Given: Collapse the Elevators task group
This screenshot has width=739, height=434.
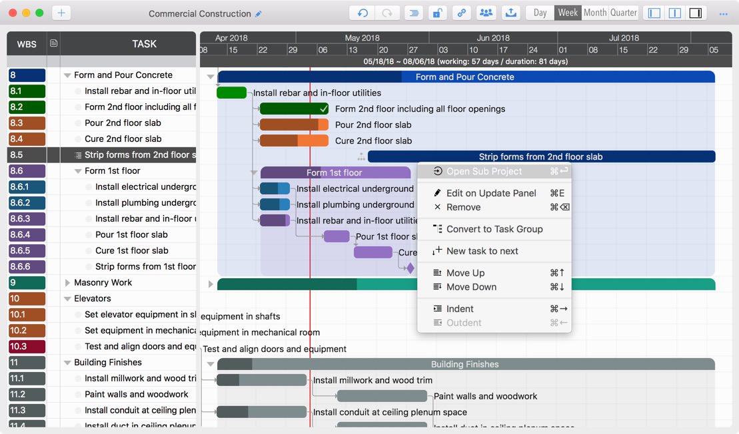Looking at the screenshot, I should coord(67,299).
